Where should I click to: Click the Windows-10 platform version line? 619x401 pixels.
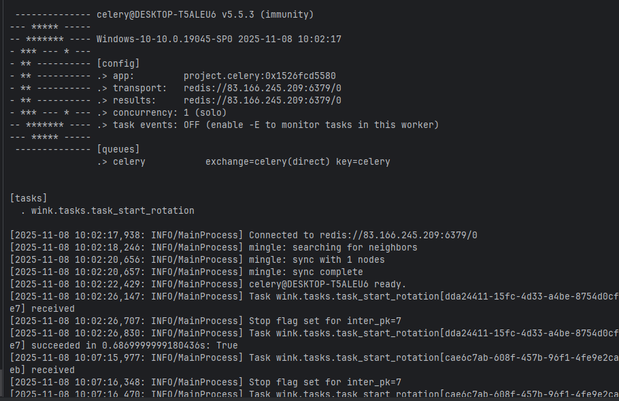219,39
